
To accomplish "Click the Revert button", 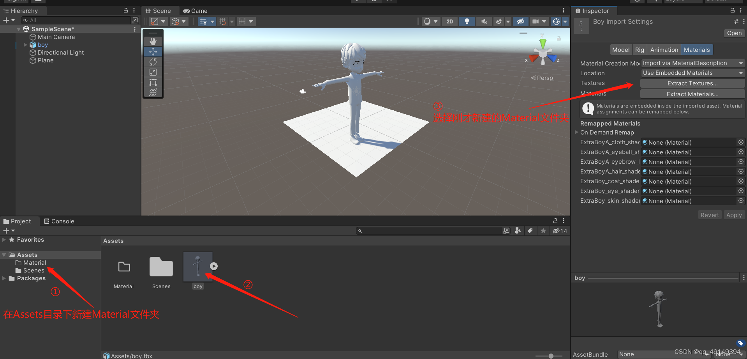I will pyautogui.click(x=710, y=215).
